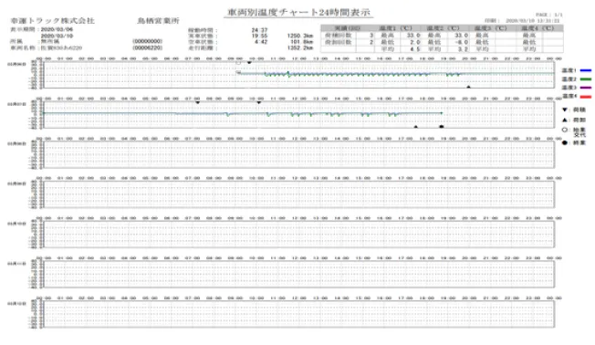Click the empty time value 4:42
The width and height of the screenshot is (595, 345).
point(261,42)
